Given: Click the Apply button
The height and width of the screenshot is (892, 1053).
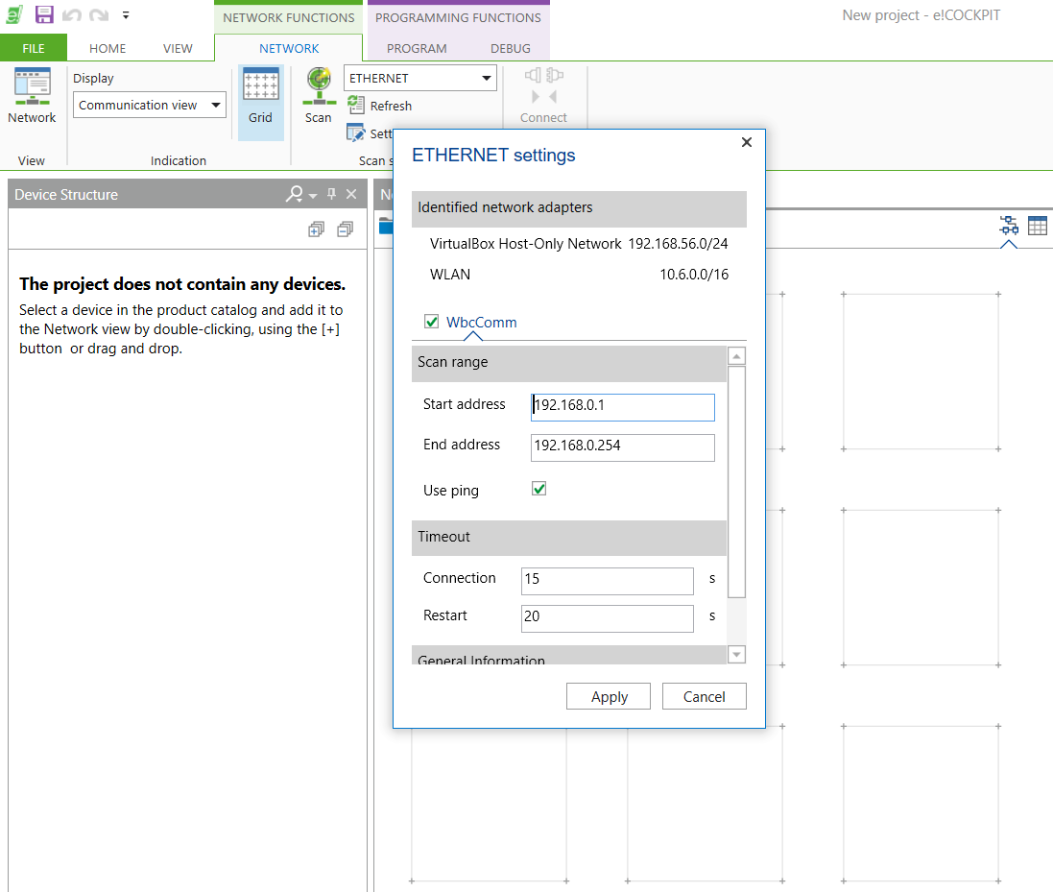Looking at the screenshot, I should click(x=609, y=697).
